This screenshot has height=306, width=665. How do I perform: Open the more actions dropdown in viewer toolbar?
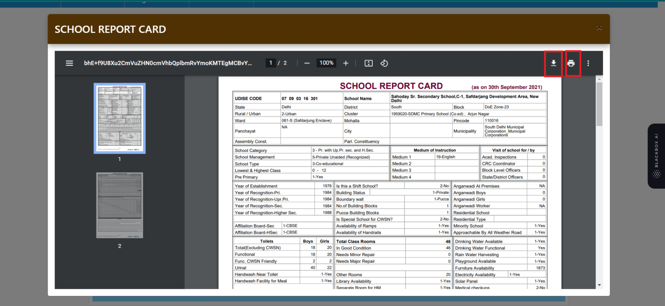tap(588, 63)
